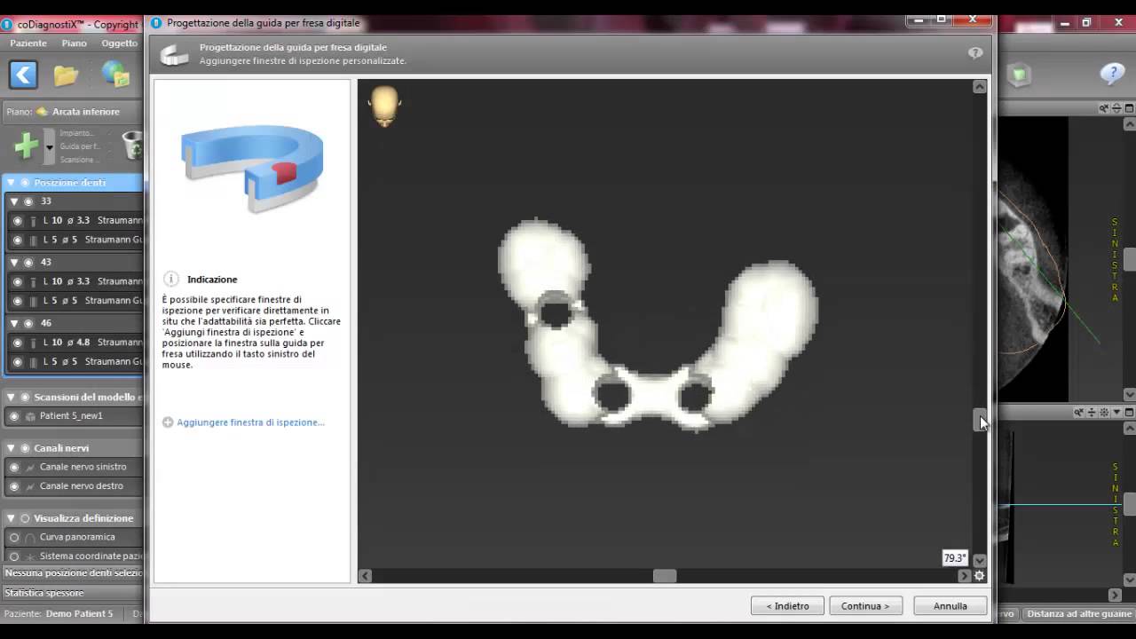Click the circled plus icon beside Aggiungere finestra
This screenshot has width=1136, height=639.
point(168,422)
